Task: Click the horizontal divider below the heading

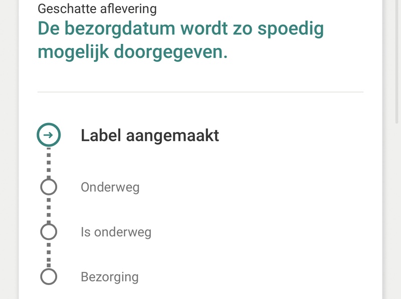Action: [x=200, y=92]
